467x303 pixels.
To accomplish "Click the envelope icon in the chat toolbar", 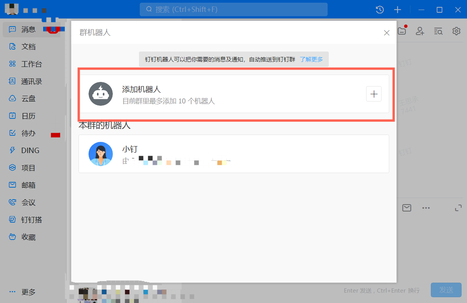I will 407,208.
